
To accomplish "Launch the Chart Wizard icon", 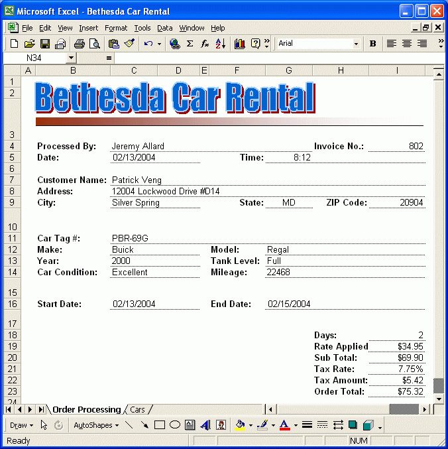I will click(239, 44).
